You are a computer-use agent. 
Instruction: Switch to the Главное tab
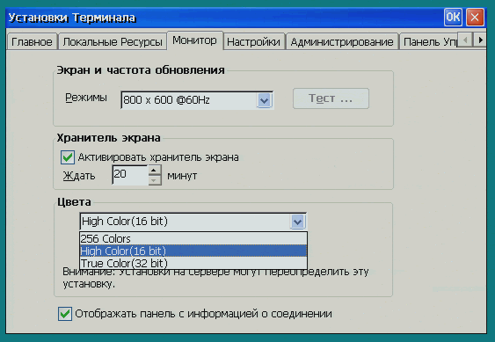(x=32, y=41)
